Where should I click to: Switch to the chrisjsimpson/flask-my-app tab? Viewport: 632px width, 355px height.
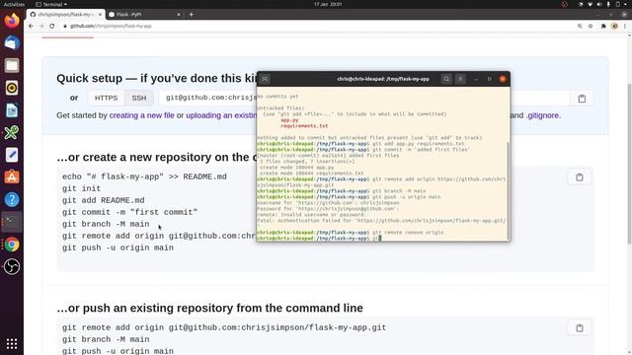click(65, 15)
